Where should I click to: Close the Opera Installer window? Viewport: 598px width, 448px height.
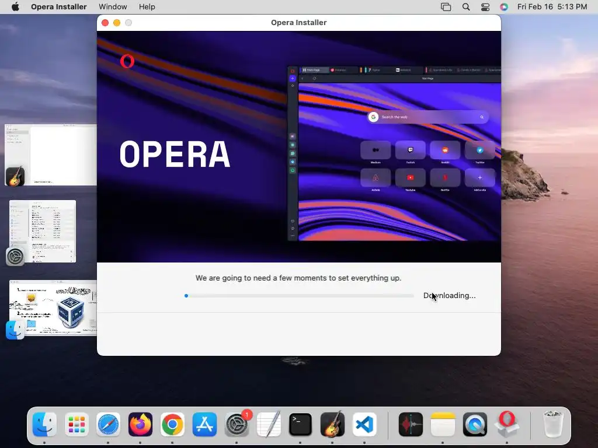point(105,23)
